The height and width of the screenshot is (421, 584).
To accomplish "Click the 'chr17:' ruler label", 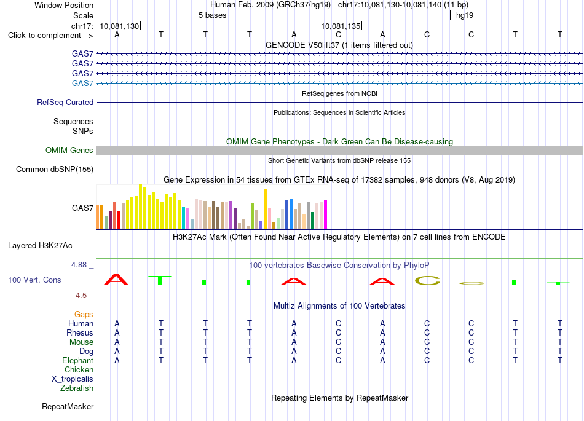I will [82, 26].
